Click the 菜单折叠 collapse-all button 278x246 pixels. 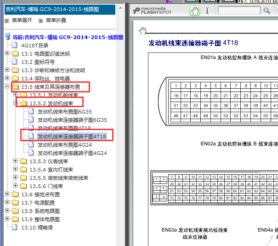pos(56,20)
